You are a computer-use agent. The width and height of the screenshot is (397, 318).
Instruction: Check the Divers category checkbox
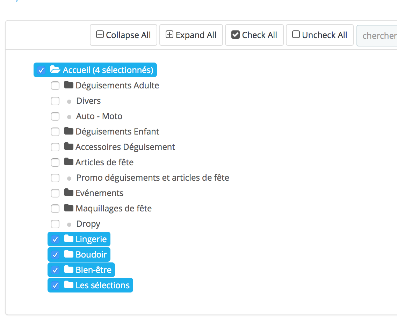tap(55, 101)
